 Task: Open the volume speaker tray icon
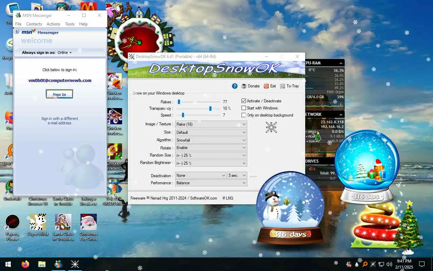point(389,264)
